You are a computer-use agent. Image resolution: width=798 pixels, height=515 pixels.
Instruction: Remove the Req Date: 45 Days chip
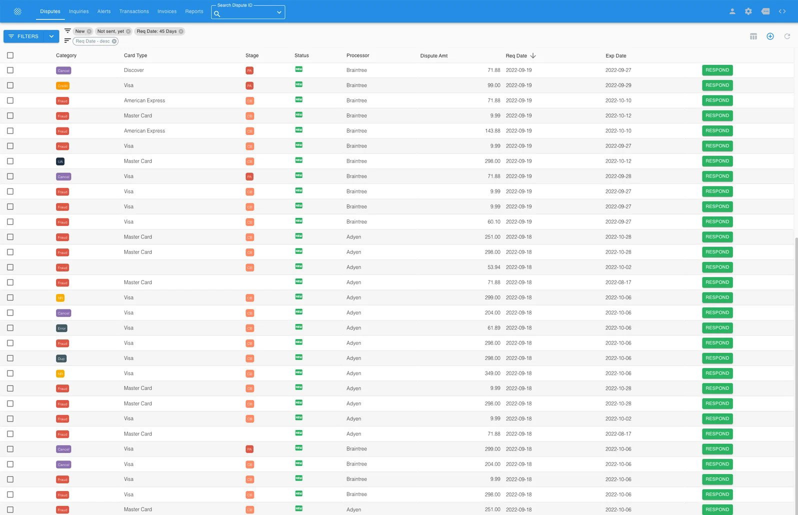point(181,31)
